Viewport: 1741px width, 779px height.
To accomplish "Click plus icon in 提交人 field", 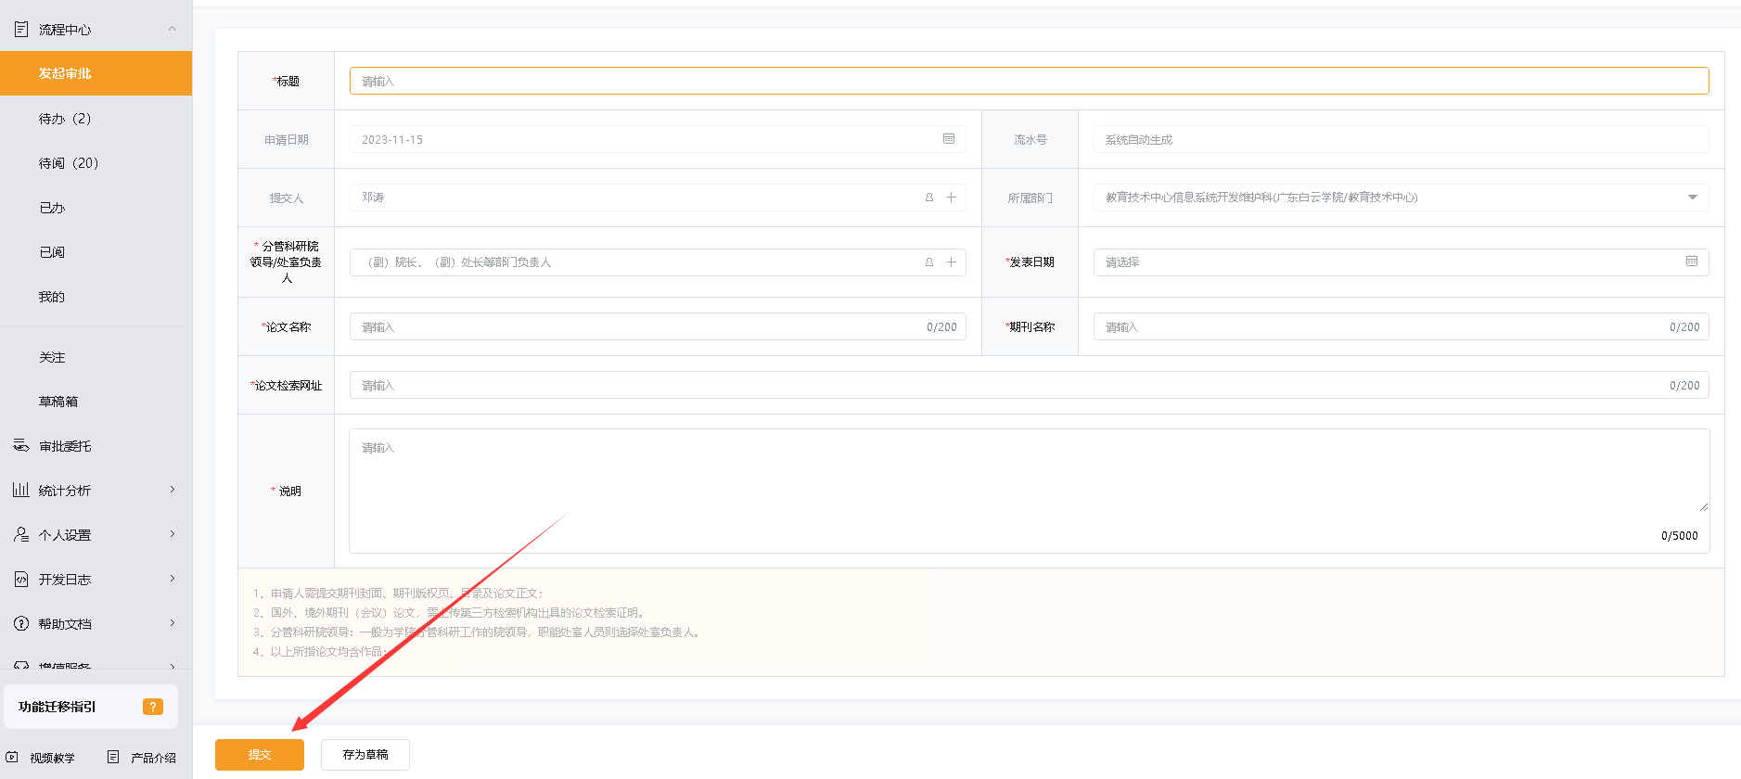I will pos(951,198).
